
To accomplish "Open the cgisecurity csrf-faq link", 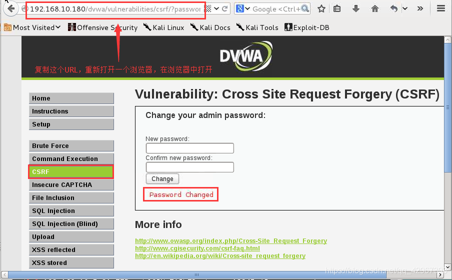I will click(197, 248).
